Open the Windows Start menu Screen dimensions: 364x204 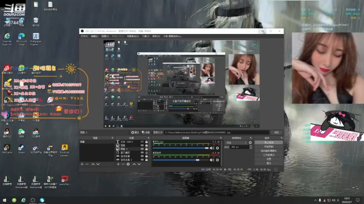(x=5, y=200)
